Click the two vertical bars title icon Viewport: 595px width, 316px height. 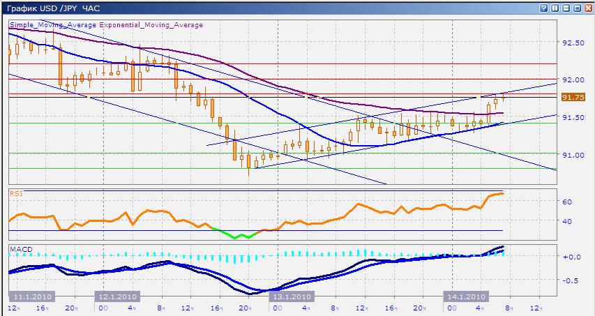click(x=555, y=7)
